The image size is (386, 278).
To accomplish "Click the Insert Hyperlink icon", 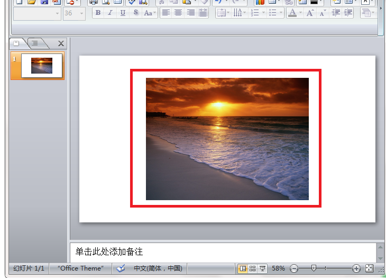I will click(x=289, y=2).
